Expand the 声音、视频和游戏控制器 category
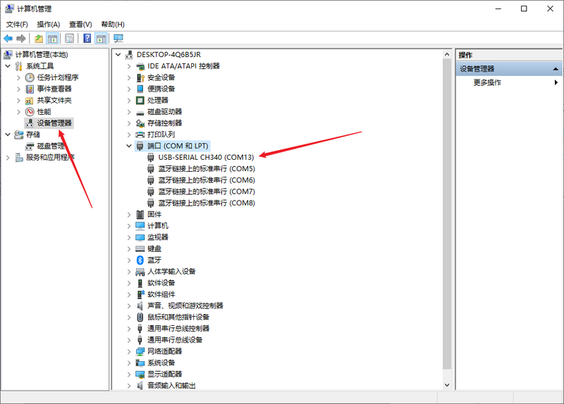 click(129, 305)
